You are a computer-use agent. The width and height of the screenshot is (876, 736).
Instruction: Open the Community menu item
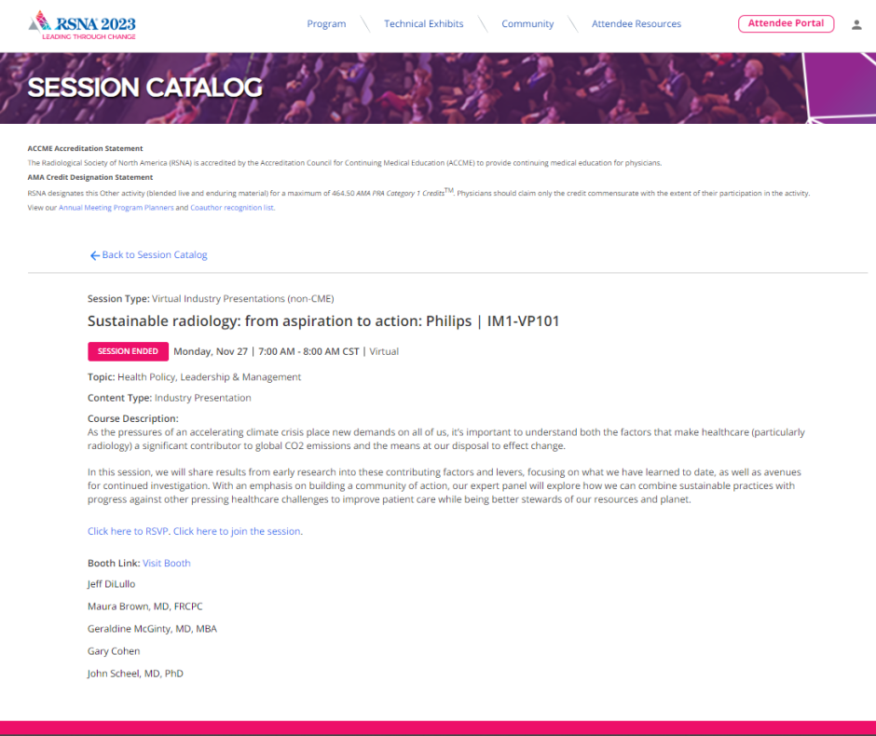527,24
